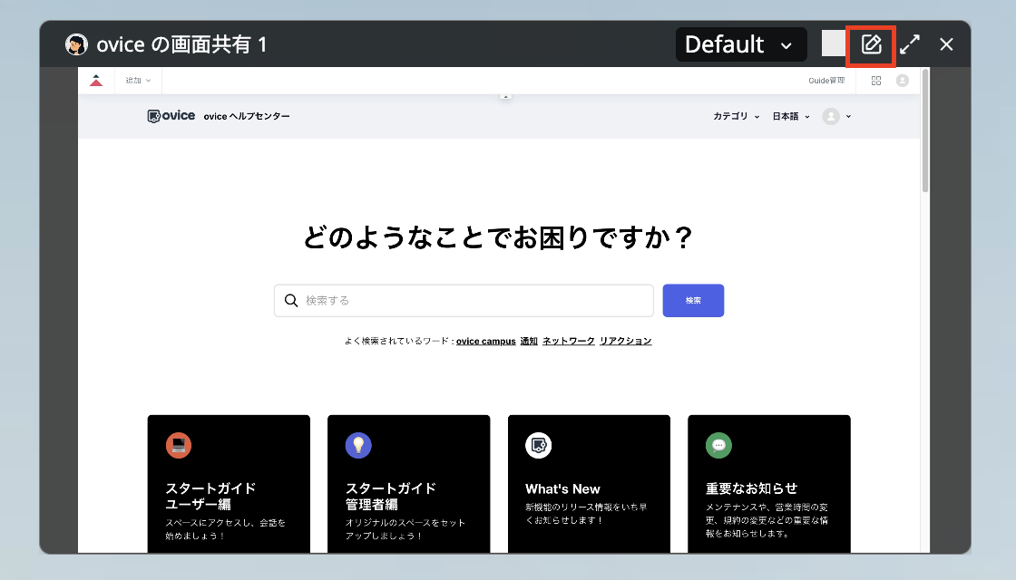This screenshot has width=1016, height=580.
Task: Open the Default dropdown
Action: coord(740,44)
